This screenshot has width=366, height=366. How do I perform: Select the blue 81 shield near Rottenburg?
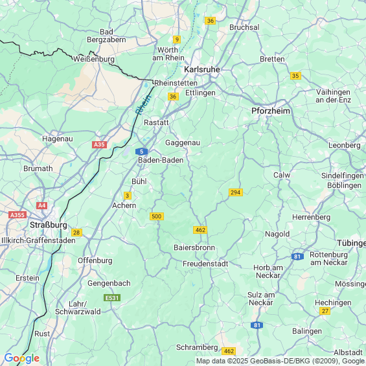(297, 257)
